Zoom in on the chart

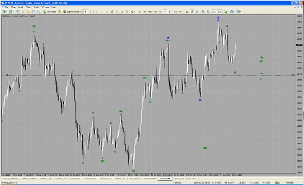click(203, 12)
